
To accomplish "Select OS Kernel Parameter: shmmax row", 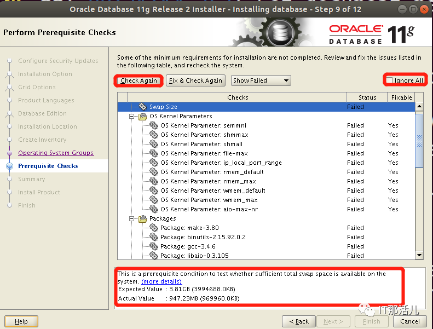I will (266, 135).
